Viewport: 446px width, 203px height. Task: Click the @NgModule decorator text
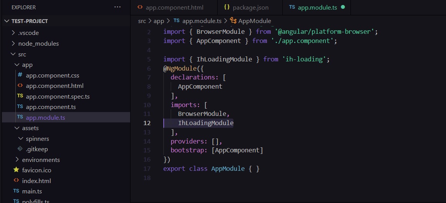coord(179,68)
